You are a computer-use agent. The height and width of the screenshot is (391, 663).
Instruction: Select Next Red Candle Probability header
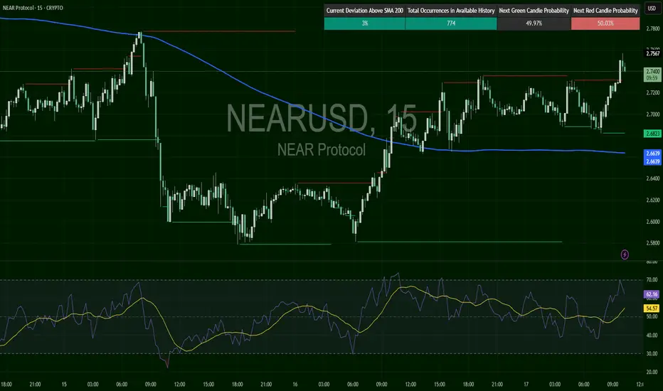pos(605,11)
